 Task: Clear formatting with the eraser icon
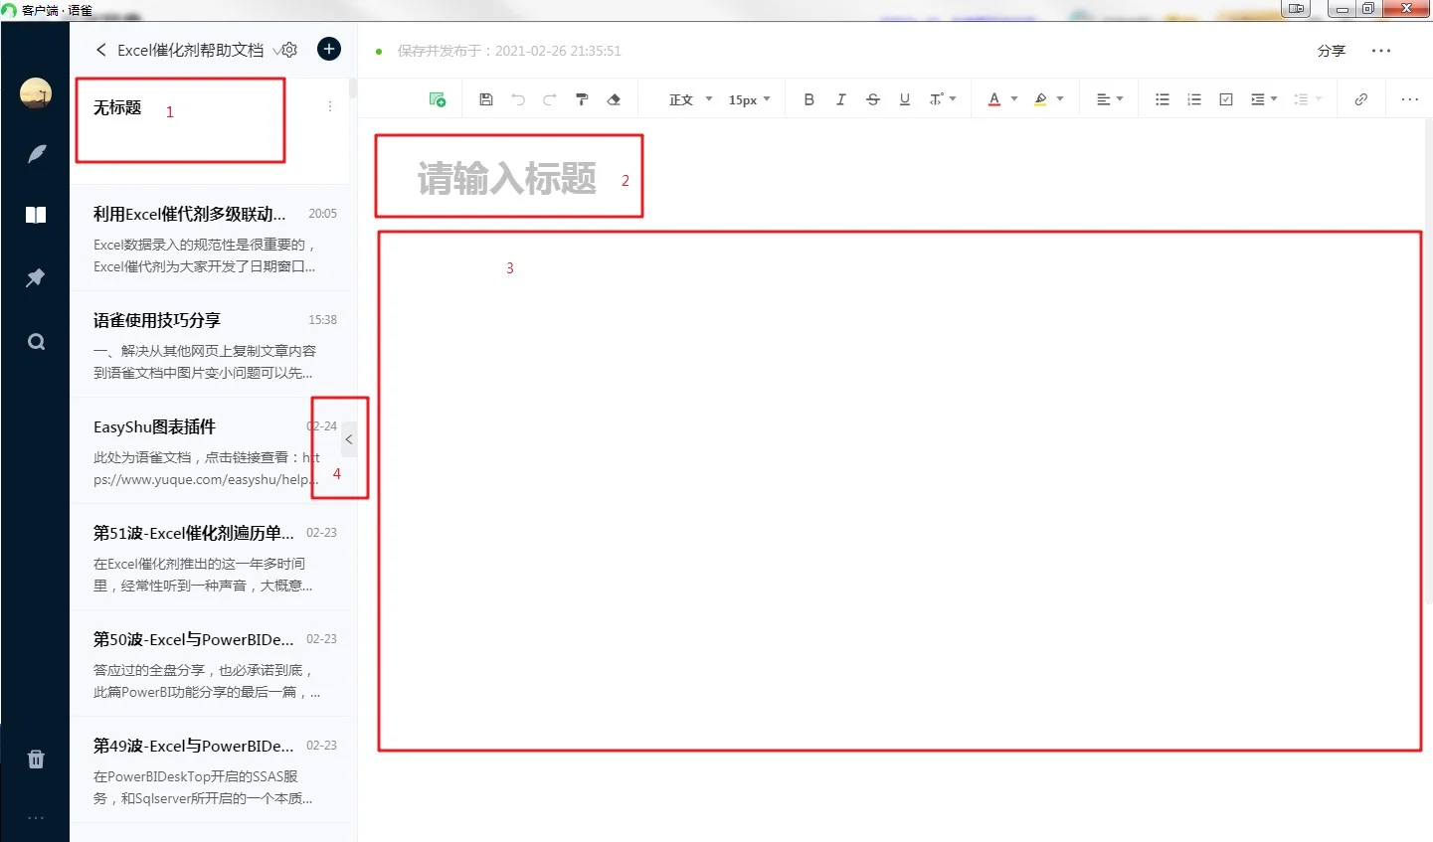click(614, 99)
